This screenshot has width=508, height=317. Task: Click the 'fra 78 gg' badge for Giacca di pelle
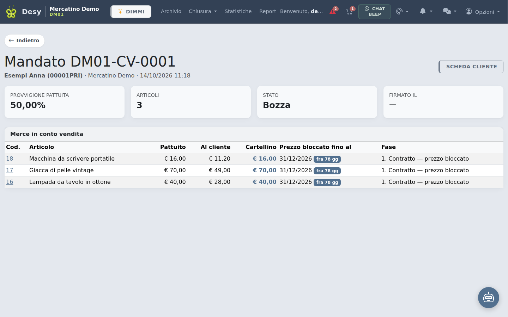coord(327,171)
